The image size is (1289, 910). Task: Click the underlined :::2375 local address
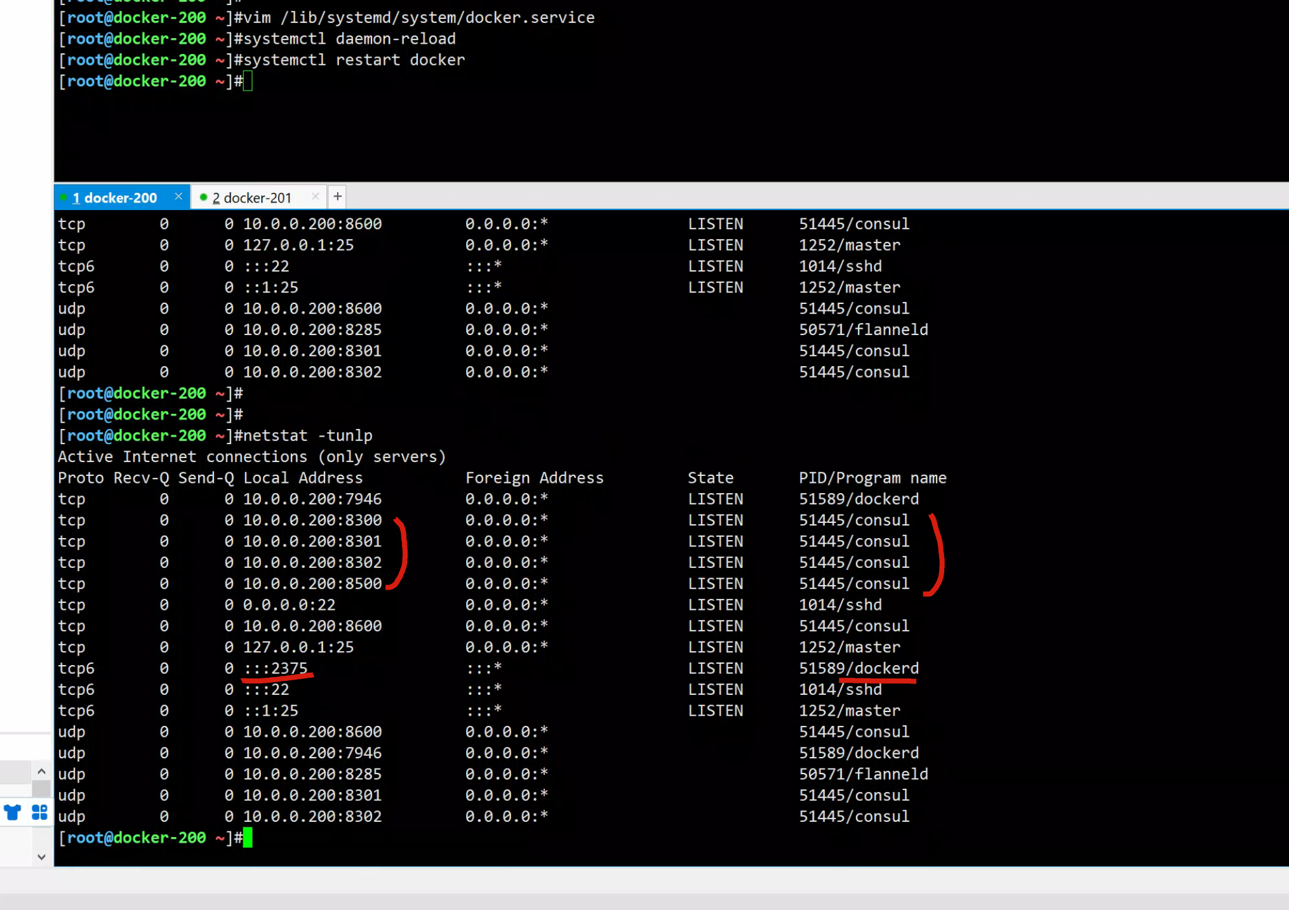(x=276, y=668)
